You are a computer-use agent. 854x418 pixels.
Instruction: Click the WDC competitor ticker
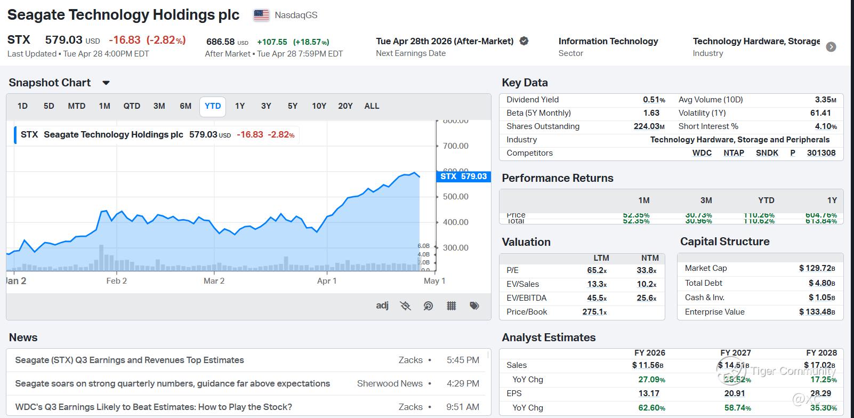[x=702, y=153]
